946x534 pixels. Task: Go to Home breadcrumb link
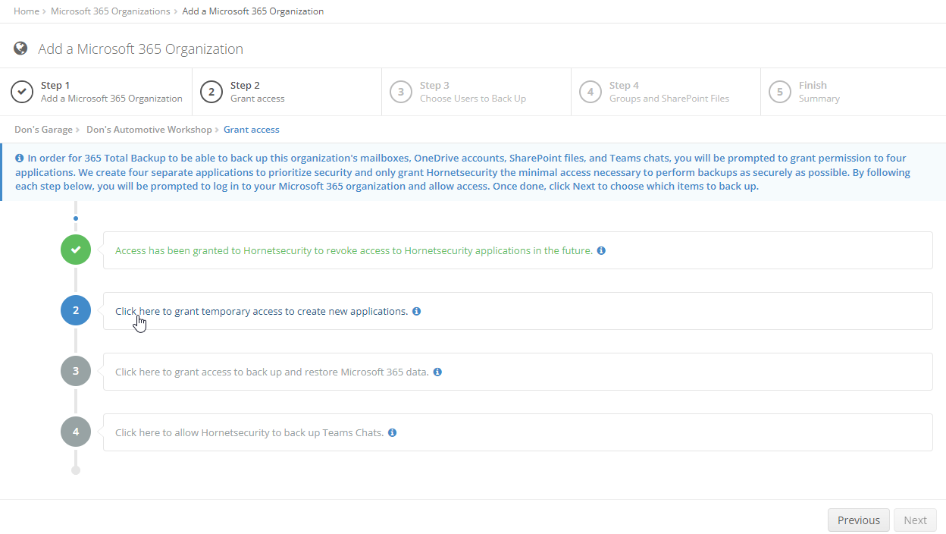(27, 11)
